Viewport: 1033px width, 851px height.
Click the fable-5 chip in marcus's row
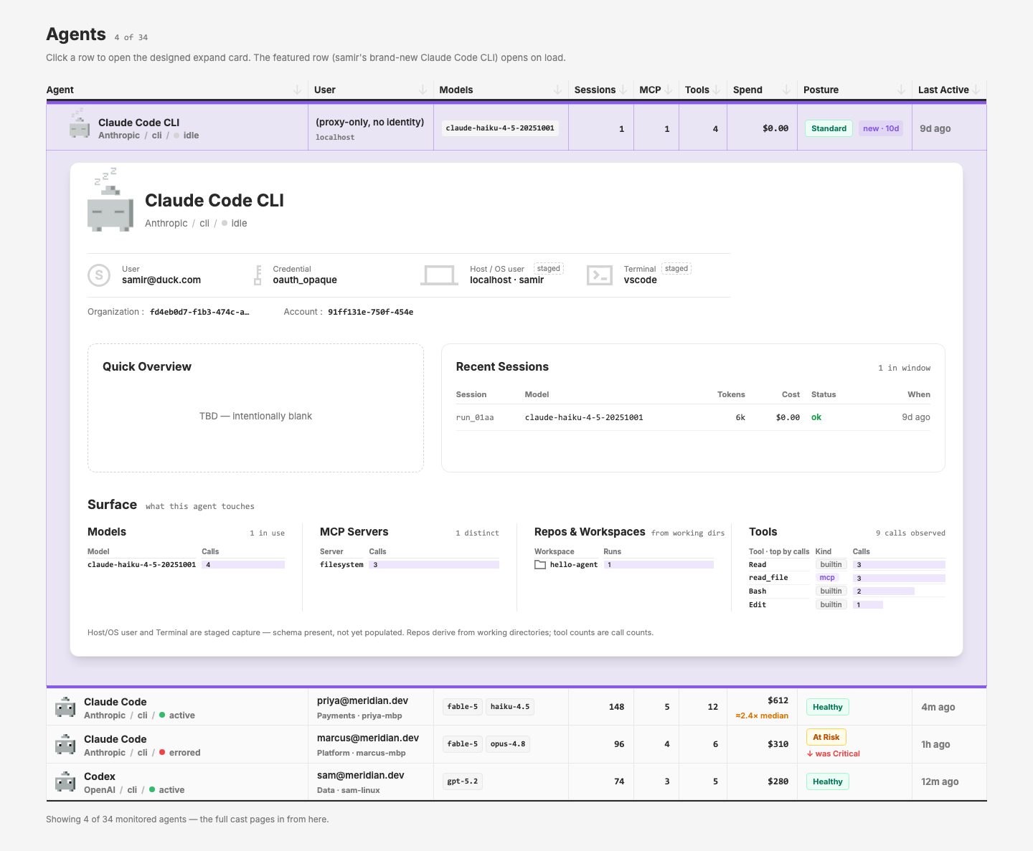462,744
